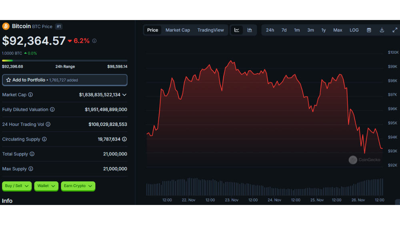This screenshot has height=225, width=400.
Task: Click the $92,396.68 range low value
Action: click(12, 66)
